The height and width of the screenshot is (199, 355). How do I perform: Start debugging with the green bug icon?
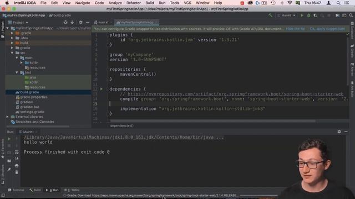(x=308, y=15)
